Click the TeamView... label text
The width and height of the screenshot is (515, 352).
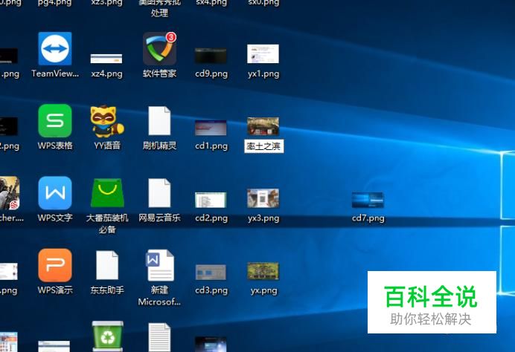pos(55,74)
